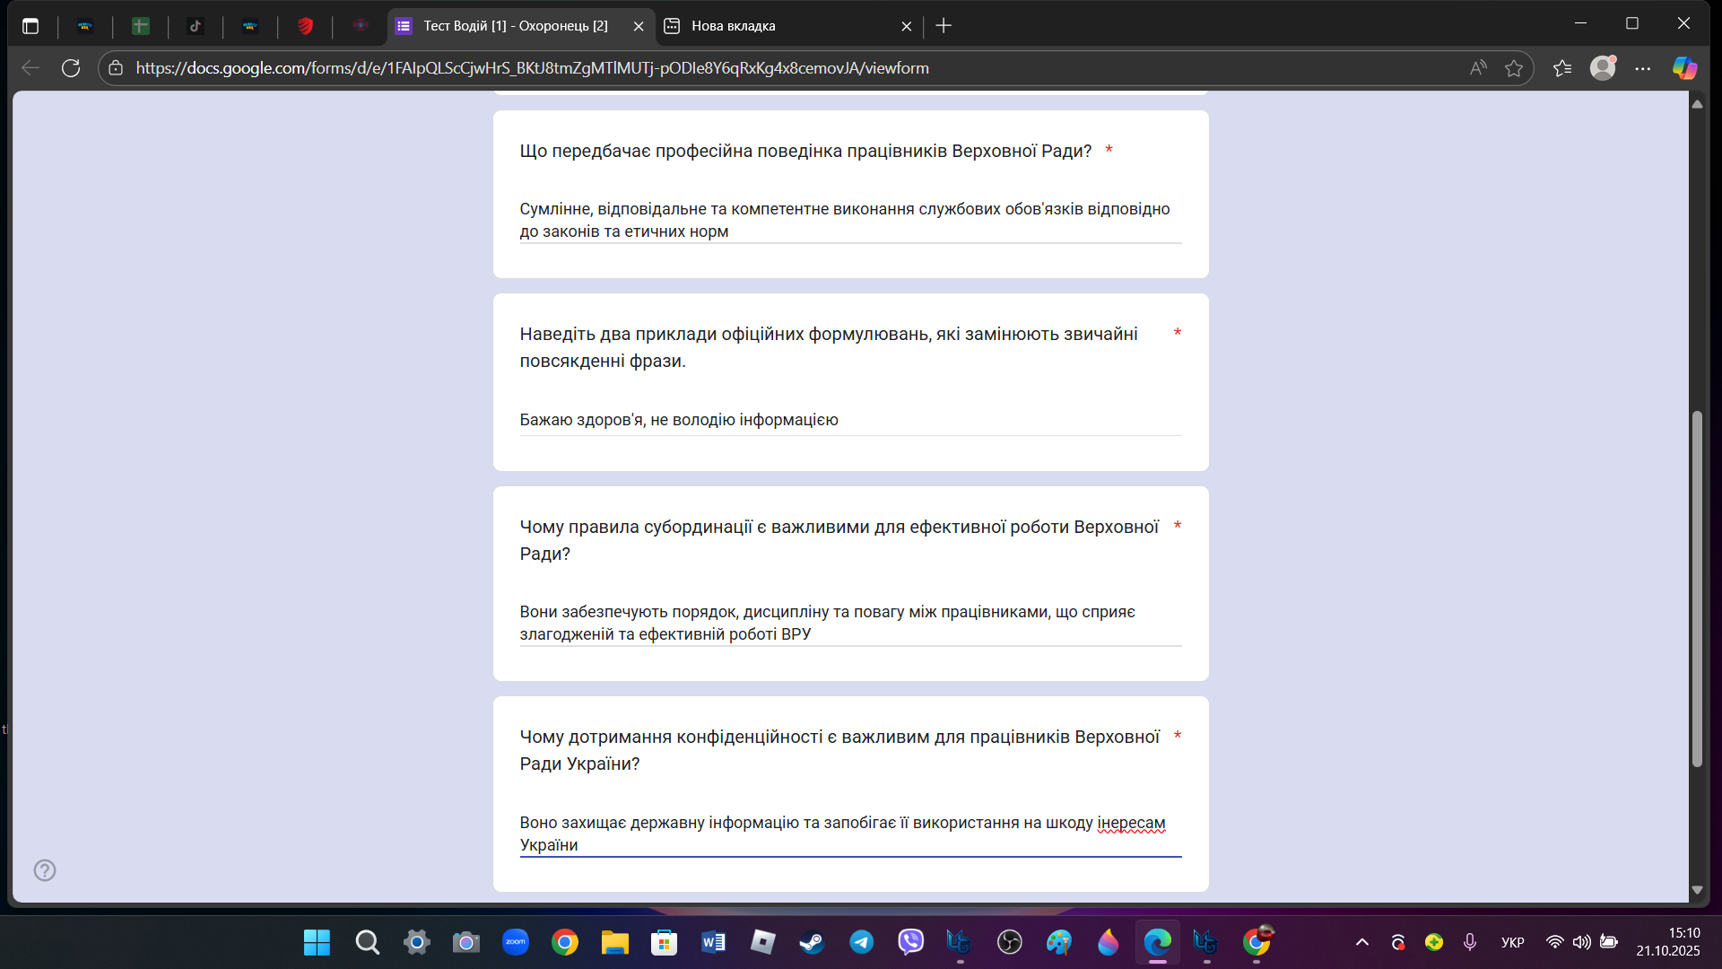The image size is (1722, 969).
Task: Click the answer field about конфіденційності
Action: (849, 834)
